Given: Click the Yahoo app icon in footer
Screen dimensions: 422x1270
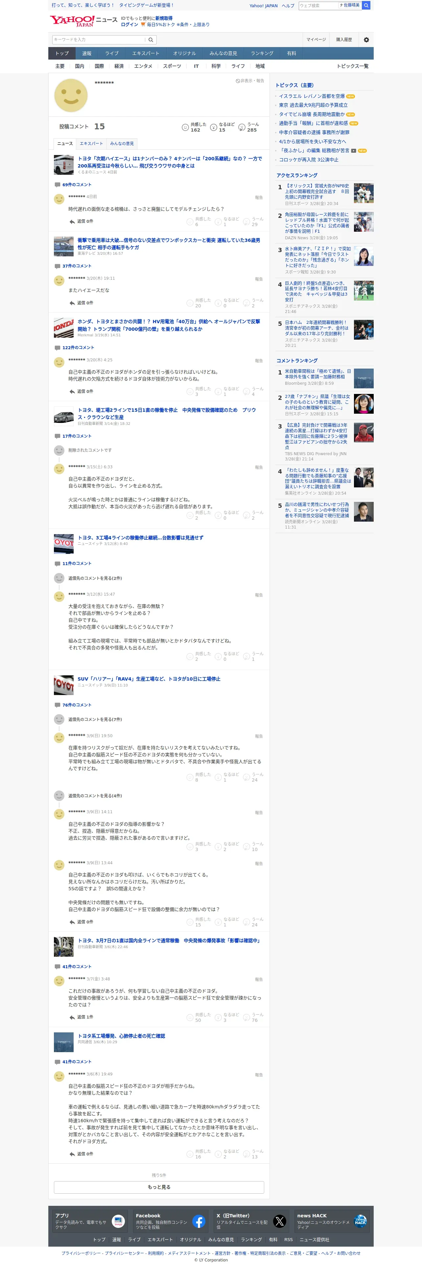Looking at the screenshot, I should [x=118, y=1221].
